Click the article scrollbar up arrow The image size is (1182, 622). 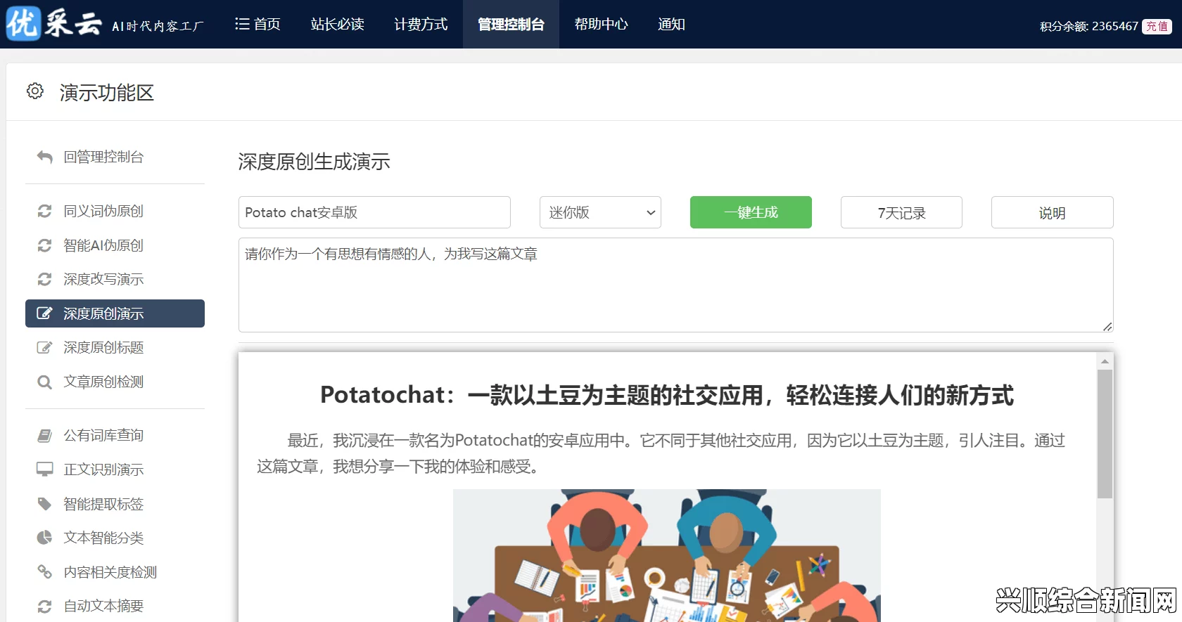pyautogui.click(x=1105, y=361)
